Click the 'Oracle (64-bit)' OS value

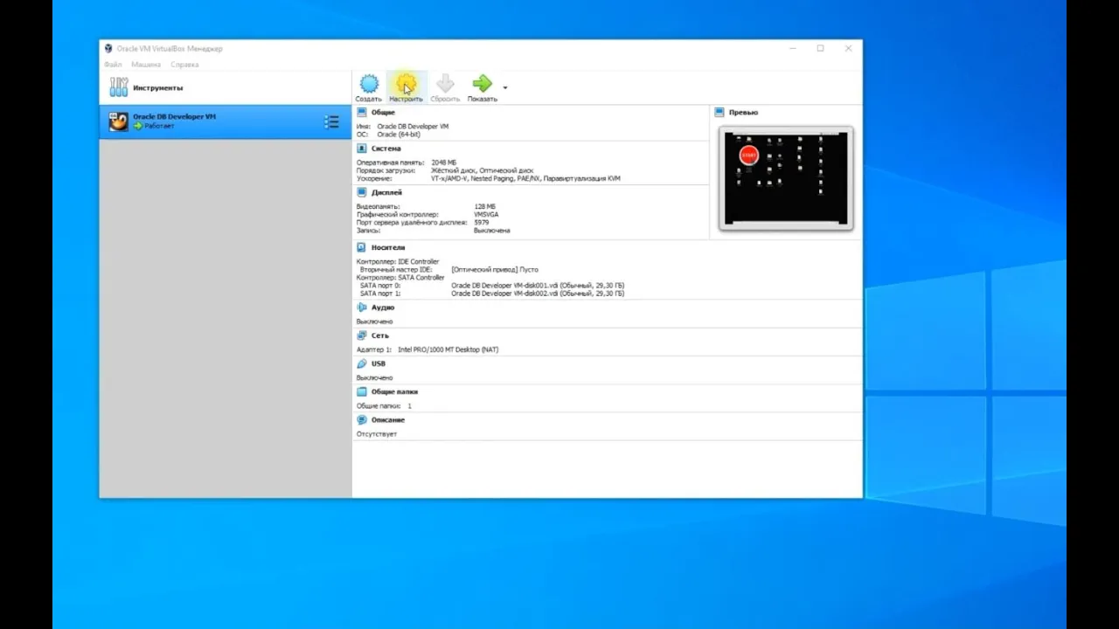399,135
